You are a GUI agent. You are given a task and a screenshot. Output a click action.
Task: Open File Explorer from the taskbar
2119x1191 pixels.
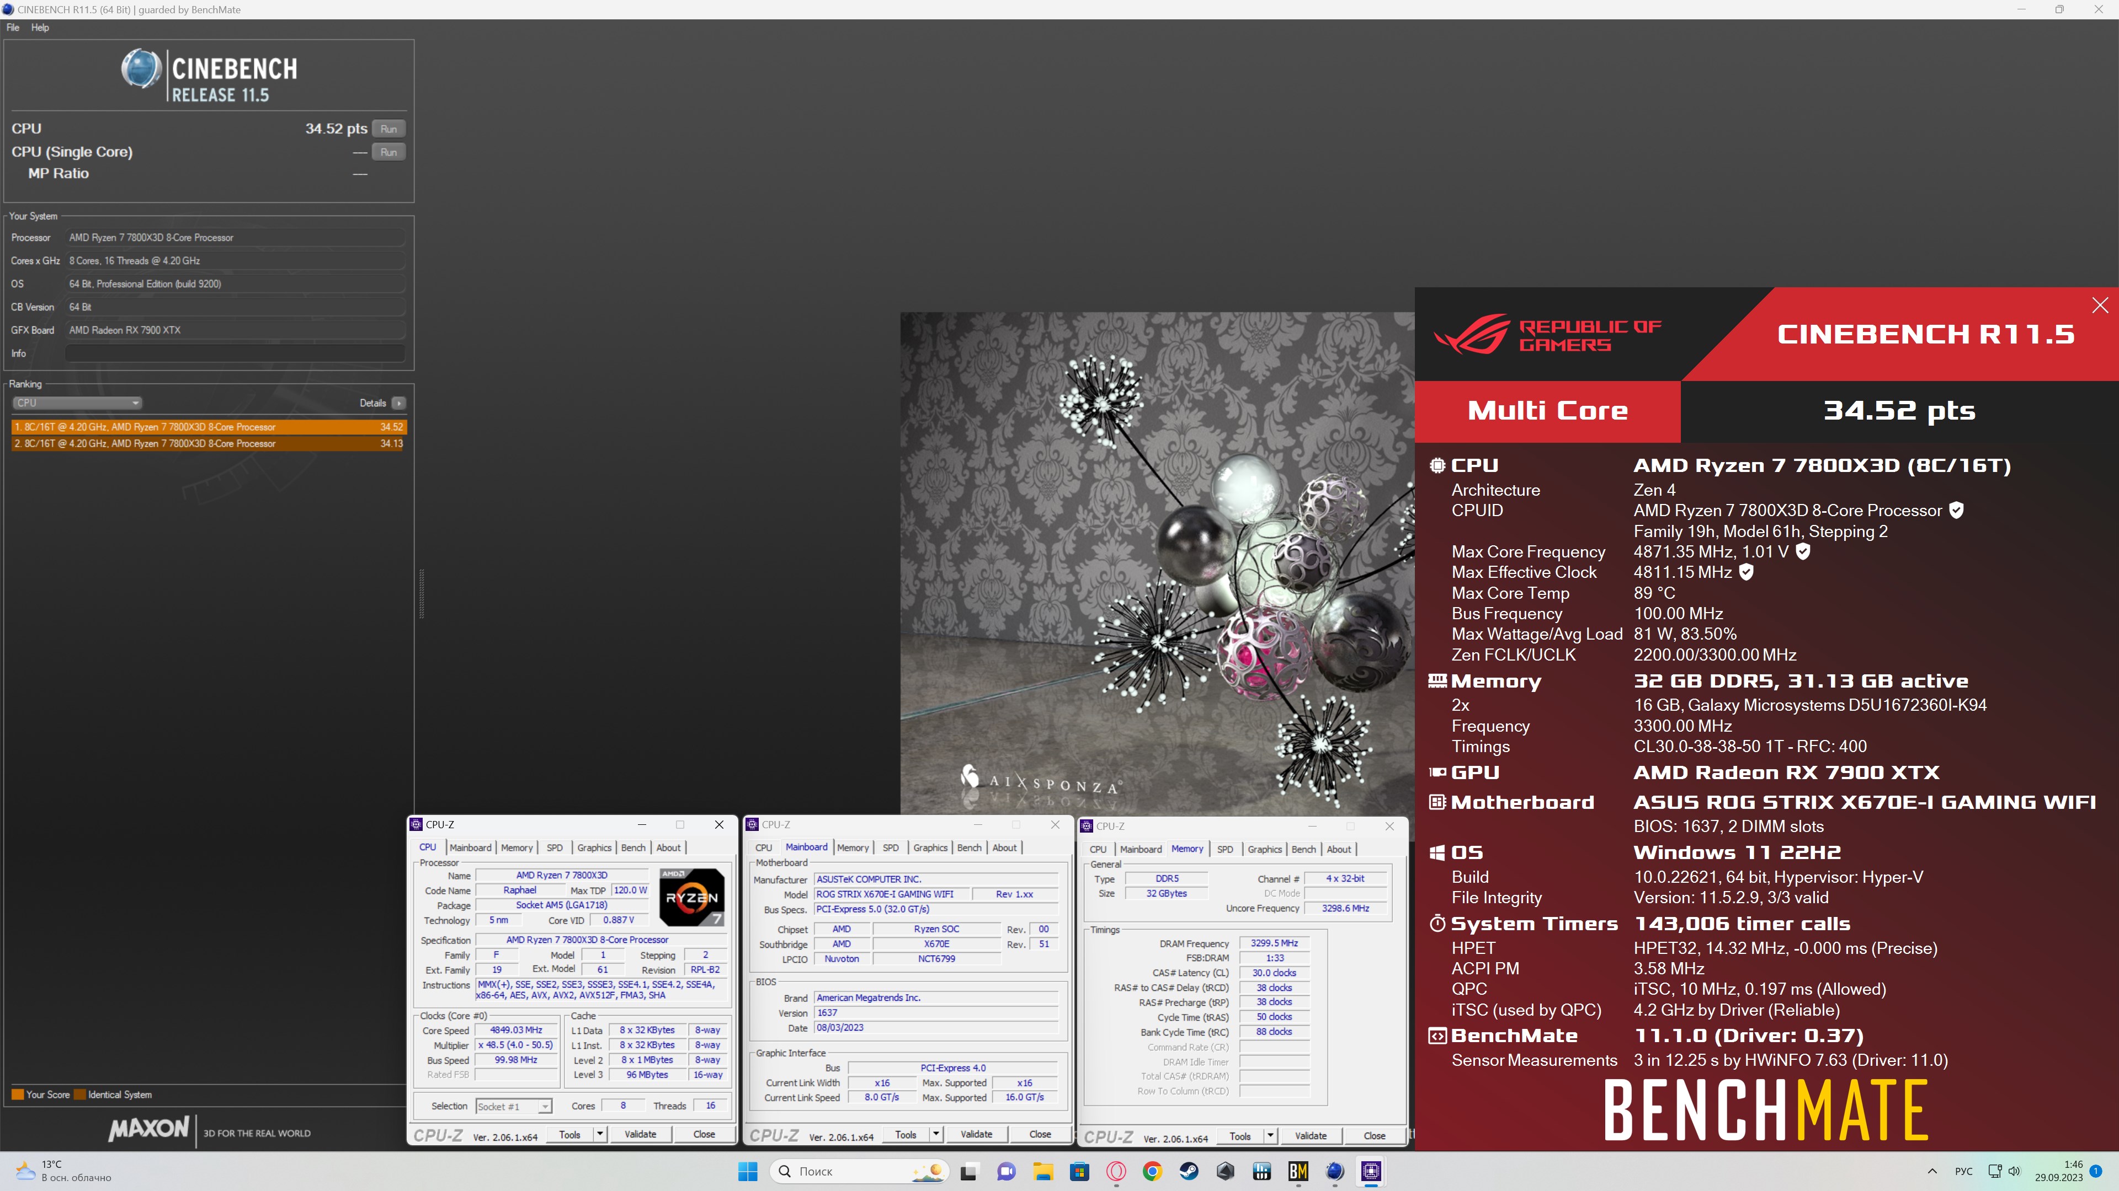1043,1171
